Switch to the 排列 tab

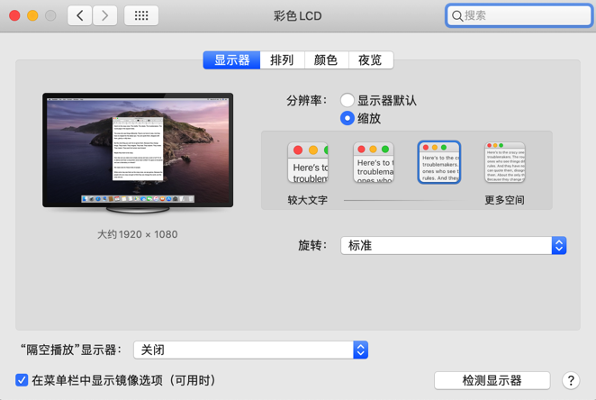pyautogui.click(x=282, y=60)
